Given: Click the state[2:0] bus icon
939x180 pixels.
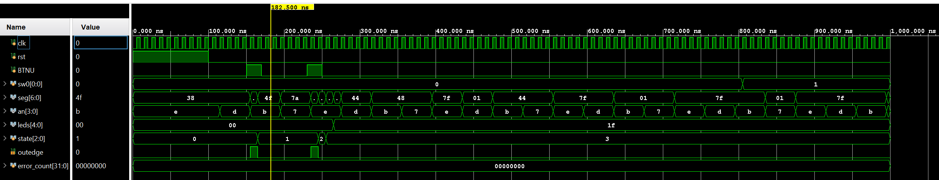Looking at the screenshot, I should [13, 138].
